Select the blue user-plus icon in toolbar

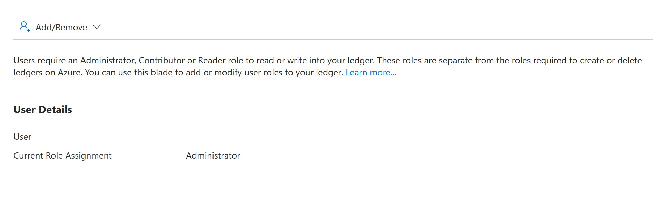pos(24,27)
